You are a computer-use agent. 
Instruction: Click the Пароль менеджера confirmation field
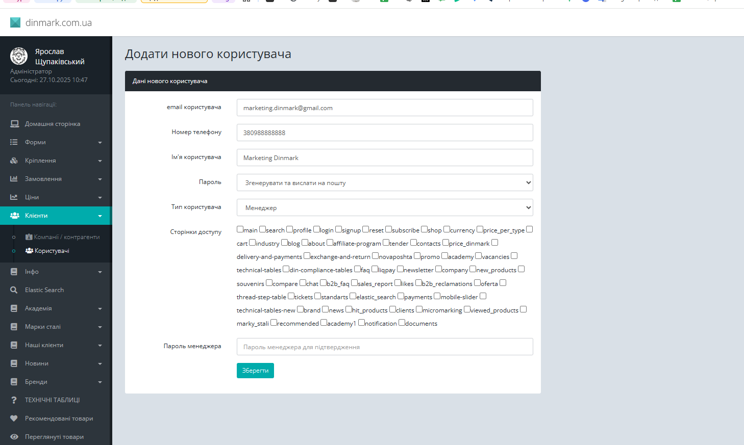[x=385, y=347]
